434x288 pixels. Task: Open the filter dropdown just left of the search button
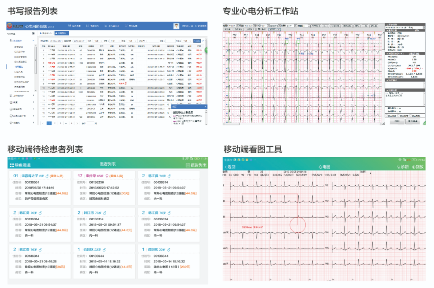click(x=187, y=41)
